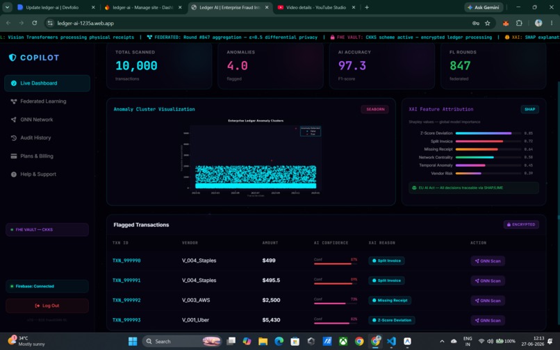
Task: Click vendor V_003_AWS cell
Action: [x=196, y=301]
